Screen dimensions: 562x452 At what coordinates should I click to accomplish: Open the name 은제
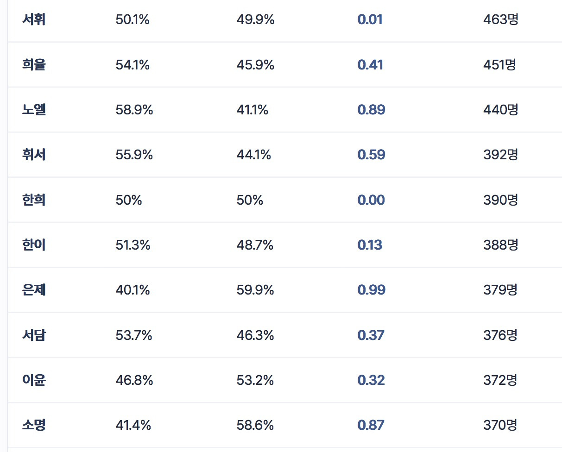pyautogui.click(x=34, y=290)
